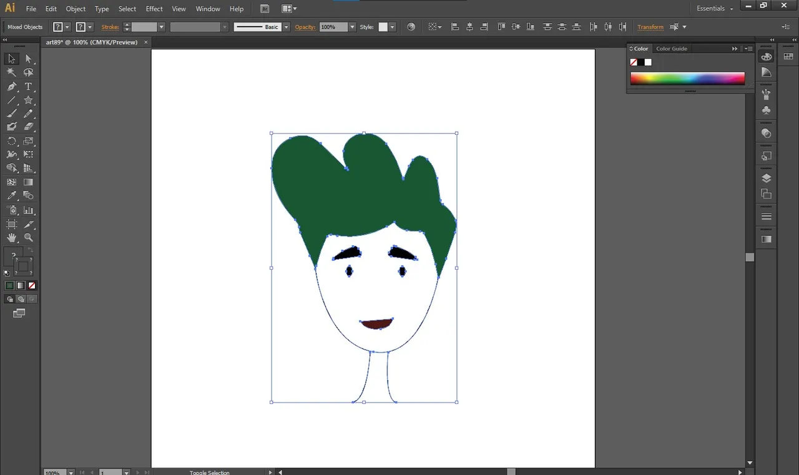The image size is (799, 475).
Task: Enable Draw Normal mode
Action: [x=9, y=299]
